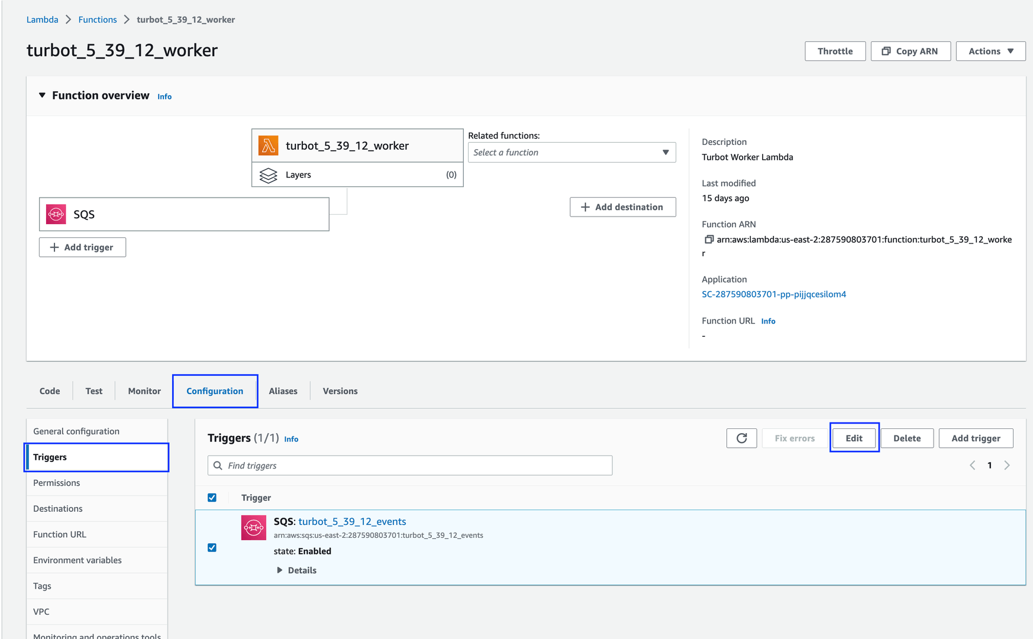Image resolution: width=1033 pixels, height=639 pixels.
Task: Uncheck the turbot_5_39_12_events trigger checkbox
Action: point(212,548)
